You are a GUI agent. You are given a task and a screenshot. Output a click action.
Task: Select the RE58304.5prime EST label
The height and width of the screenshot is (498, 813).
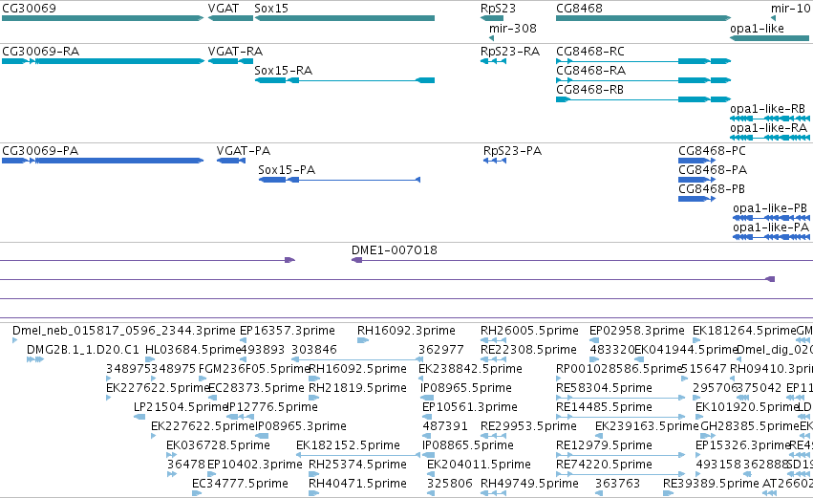[604, 388]
